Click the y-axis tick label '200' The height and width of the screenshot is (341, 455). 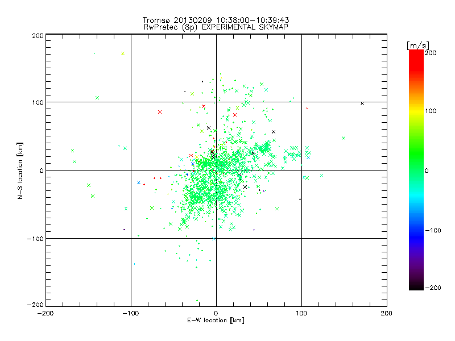[38, 36]
